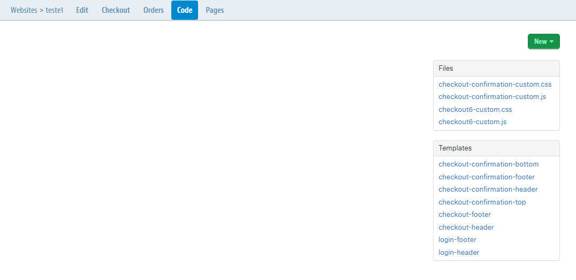Open the checkout-header template

pos(466,228)
